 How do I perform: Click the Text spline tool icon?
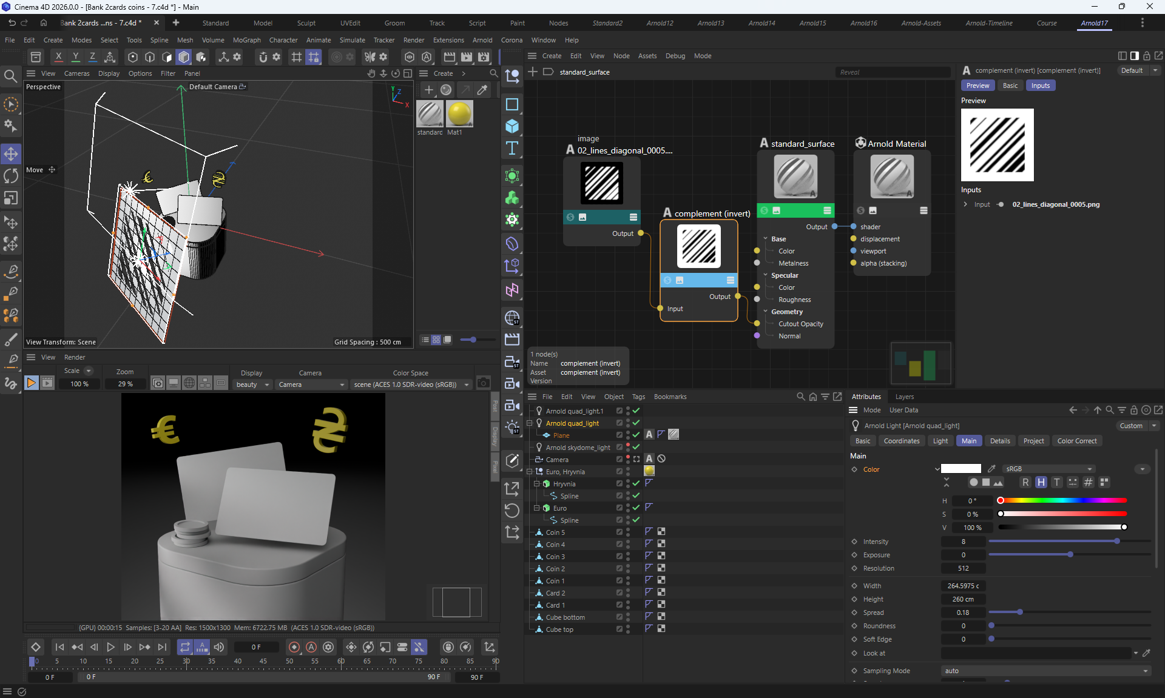point(512,148)
